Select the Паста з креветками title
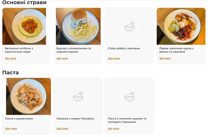208x137 pixels. 19,118
